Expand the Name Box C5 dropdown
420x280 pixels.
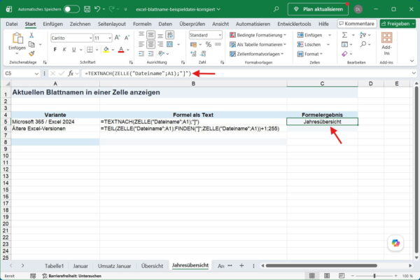(x=36, y=73)
